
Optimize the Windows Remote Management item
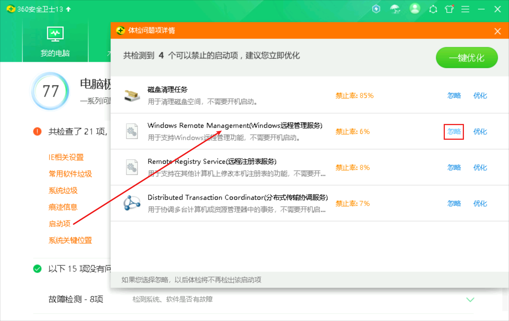[480, 131]
